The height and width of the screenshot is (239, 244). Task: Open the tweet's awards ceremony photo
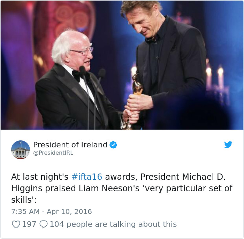(x=122, y=65)
